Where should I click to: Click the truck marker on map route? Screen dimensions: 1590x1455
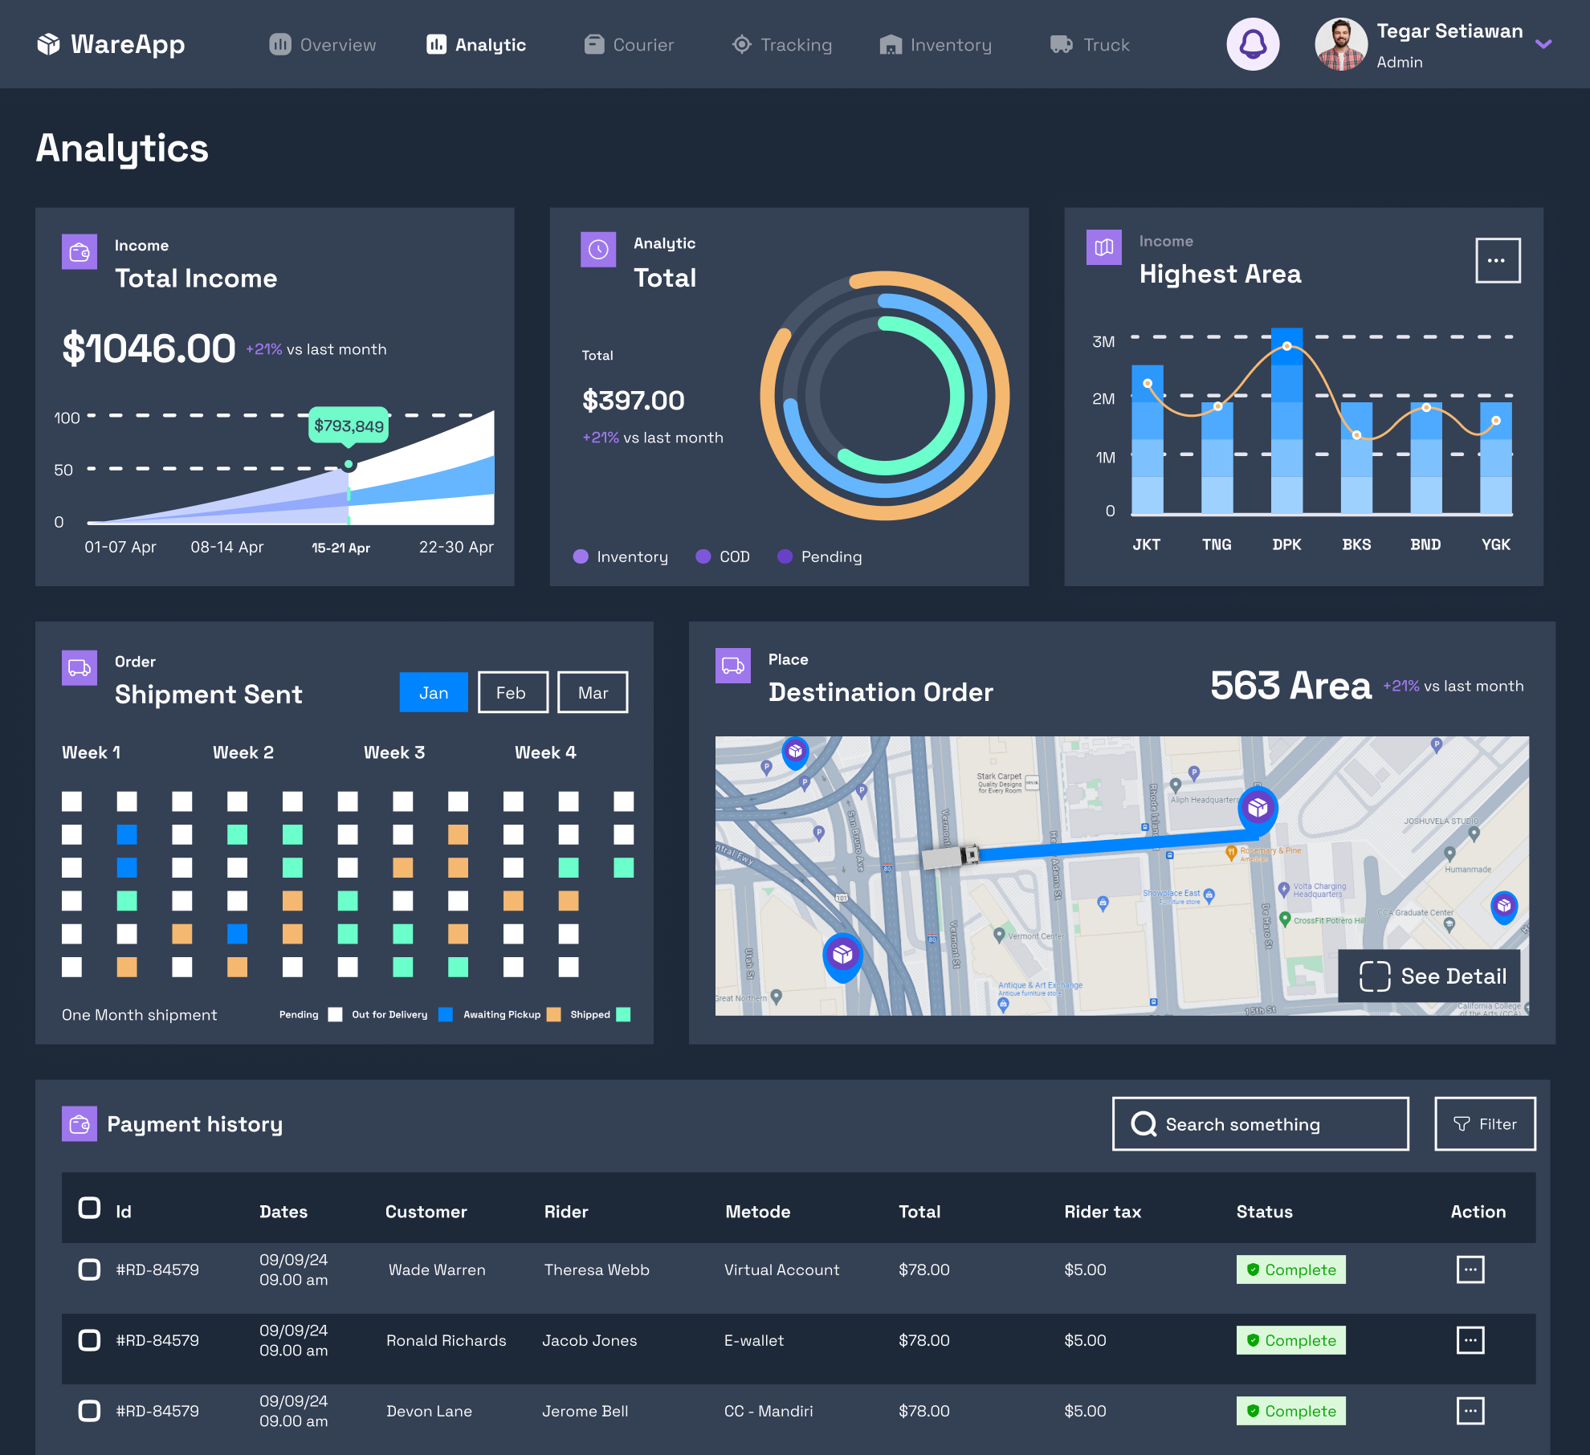point(951,856)
